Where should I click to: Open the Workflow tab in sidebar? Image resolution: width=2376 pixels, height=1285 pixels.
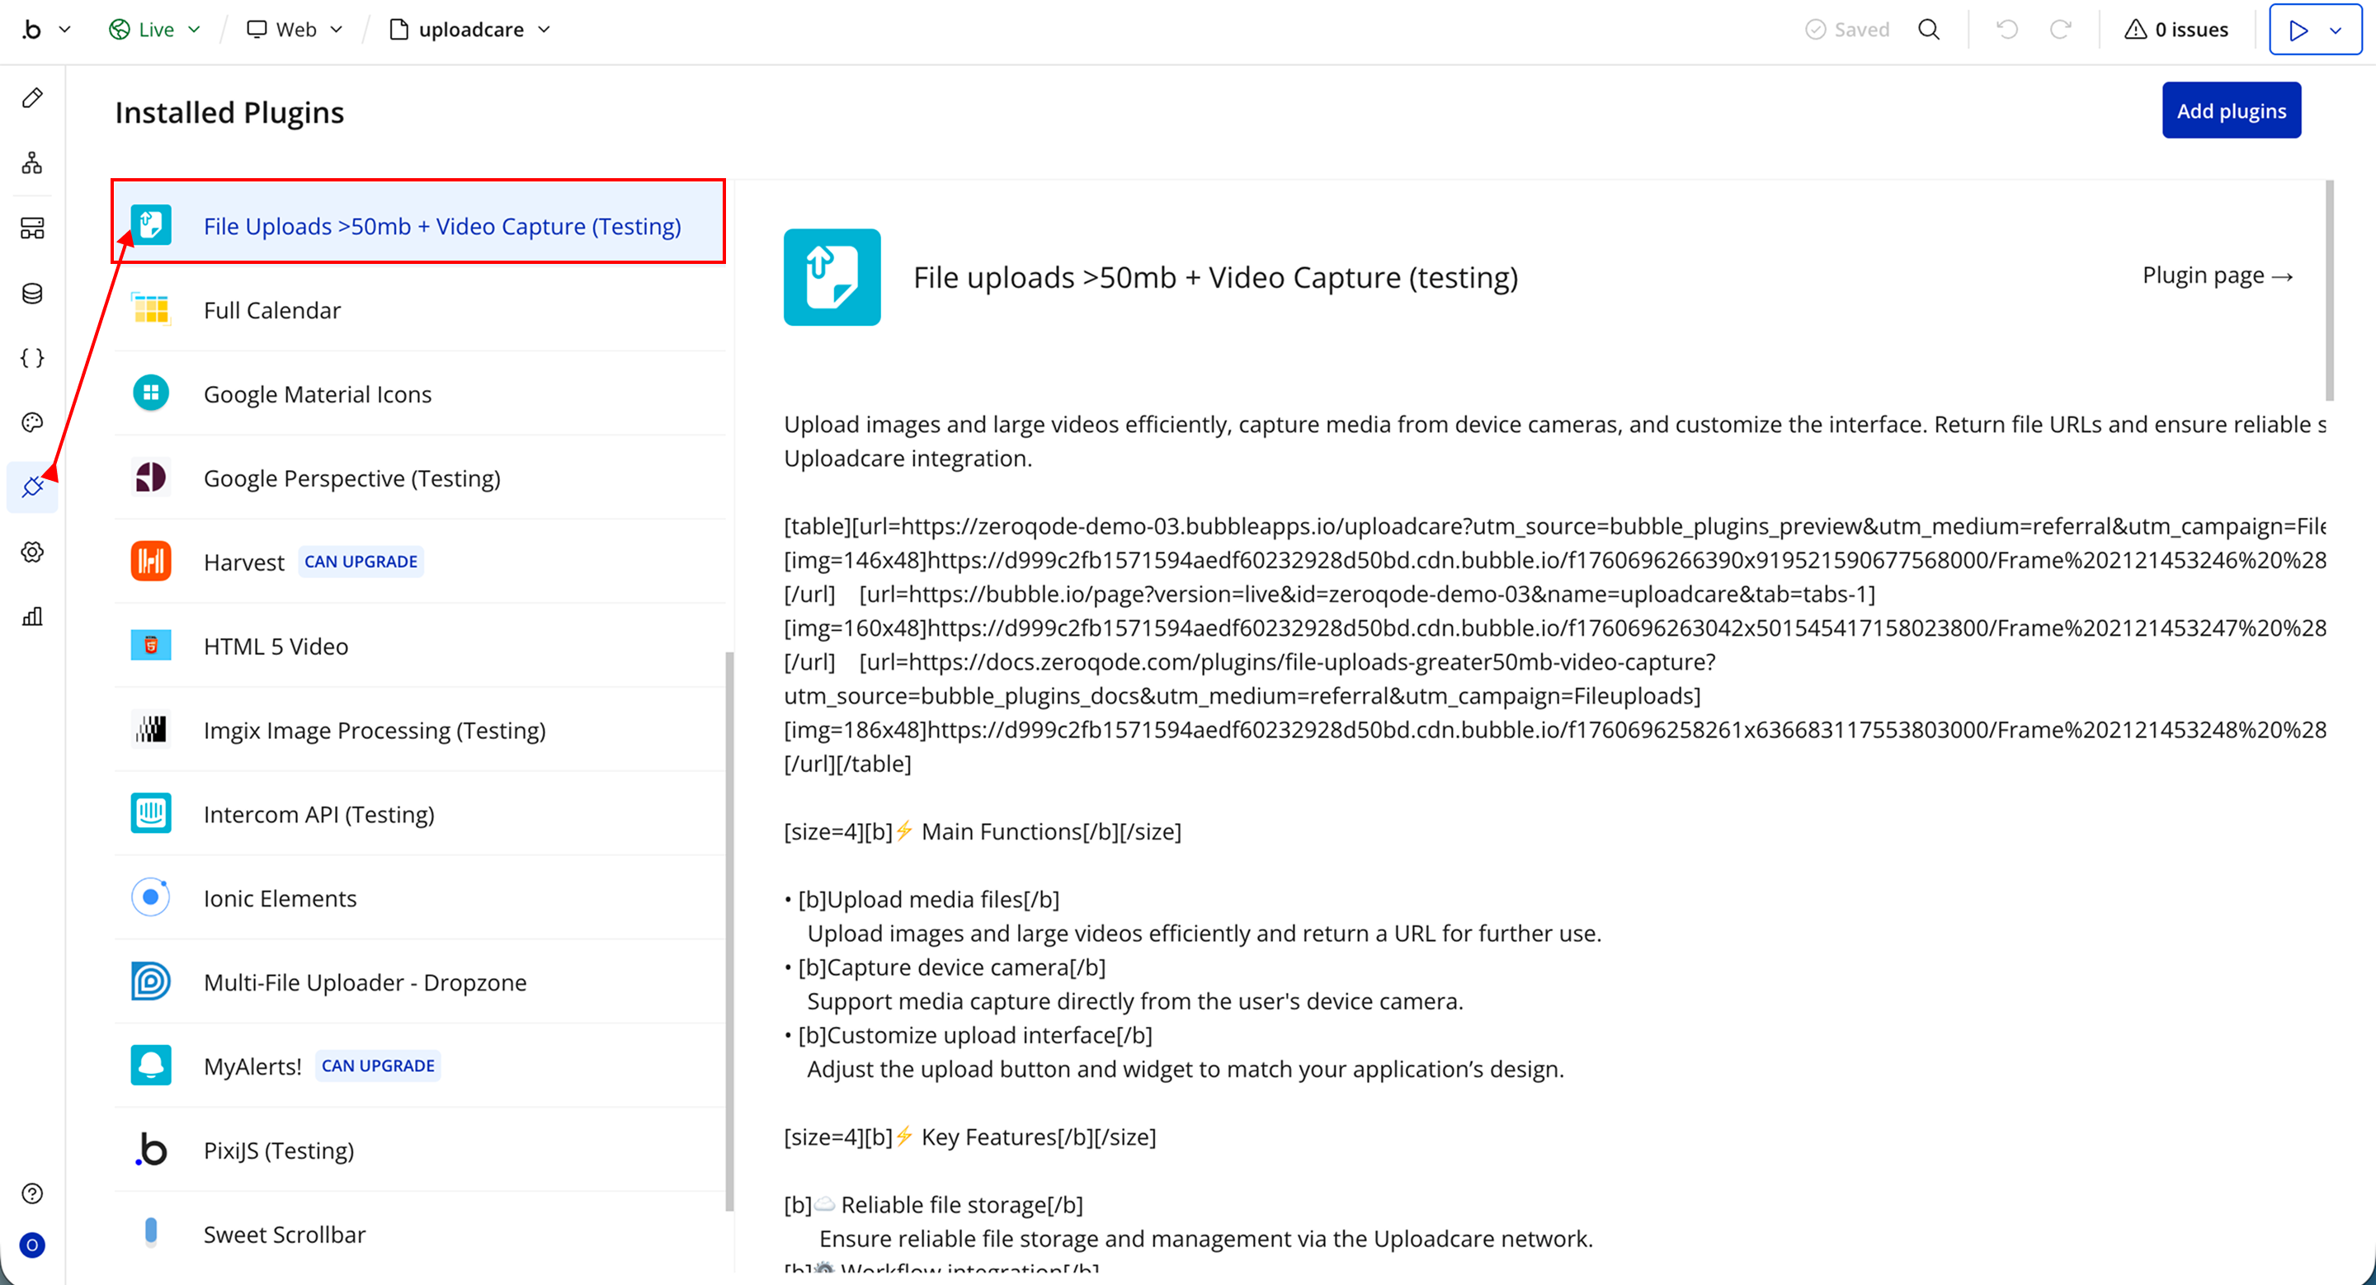32,163
